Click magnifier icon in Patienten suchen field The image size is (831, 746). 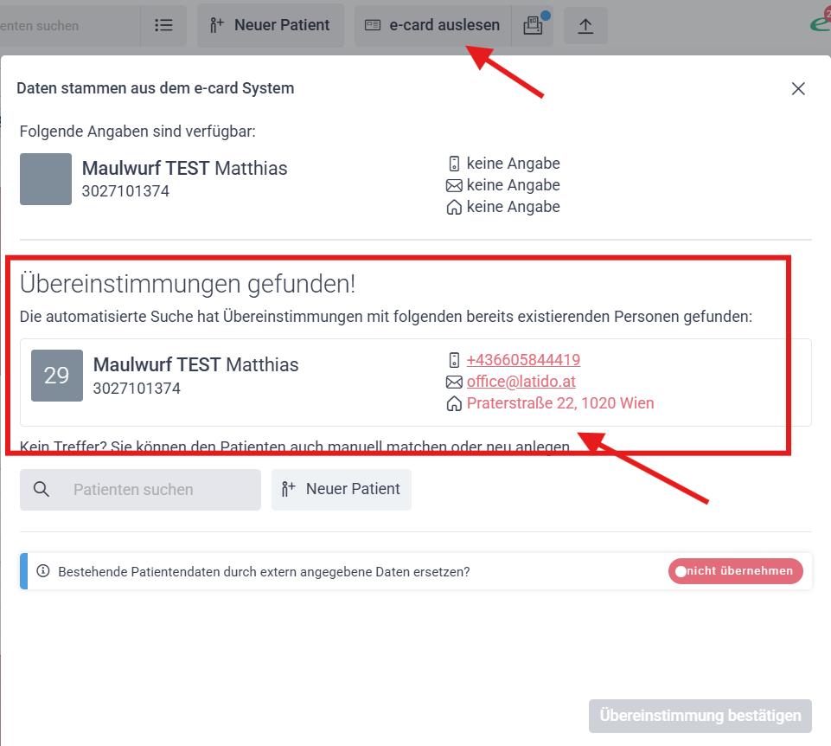(x=42, y=489)
